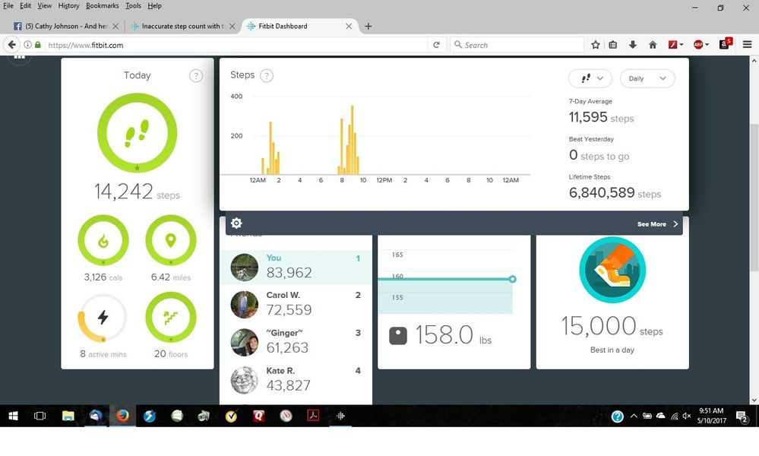Open the File menu

tap(8, 6)
